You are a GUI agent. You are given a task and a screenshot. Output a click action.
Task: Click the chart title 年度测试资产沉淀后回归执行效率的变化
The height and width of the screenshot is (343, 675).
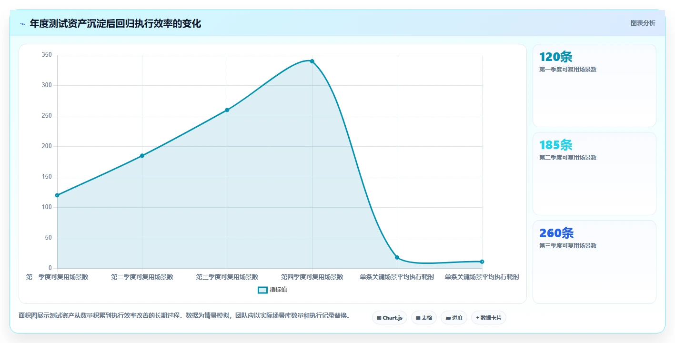115,23
